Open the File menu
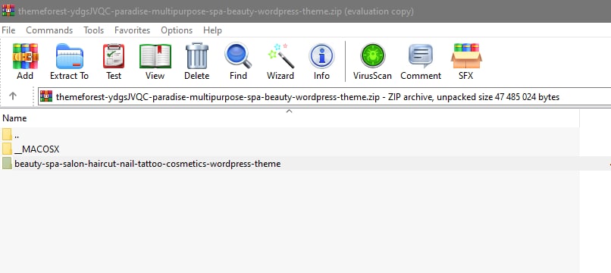 coord(8,30)
